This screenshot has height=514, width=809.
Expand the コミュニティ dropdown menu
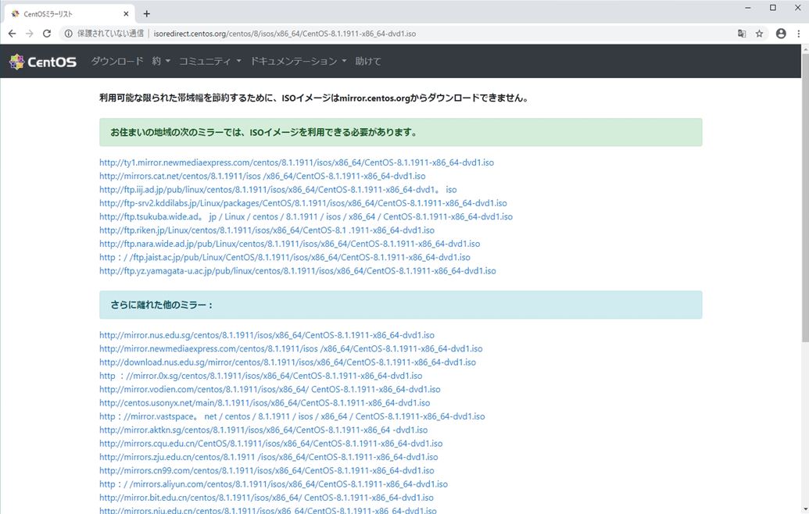coord(210,62)
